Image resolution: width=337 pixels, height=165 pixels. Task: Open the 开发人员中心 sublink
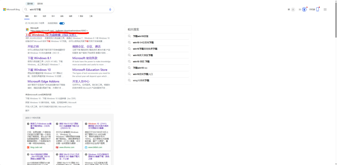(x=81, y=81)
